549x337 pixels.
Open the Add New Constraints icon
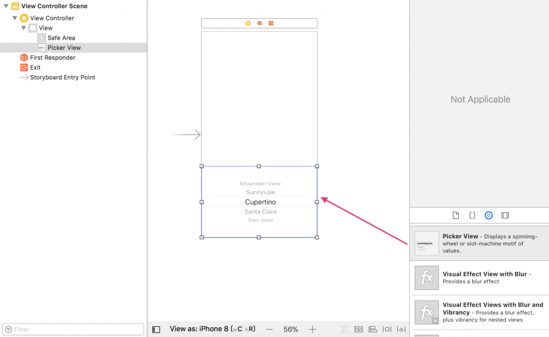click(387, 329)
